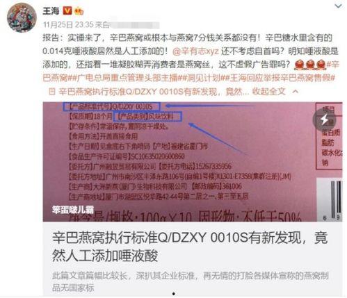Tap the lightning bolt icon on image

click(325, 119)
